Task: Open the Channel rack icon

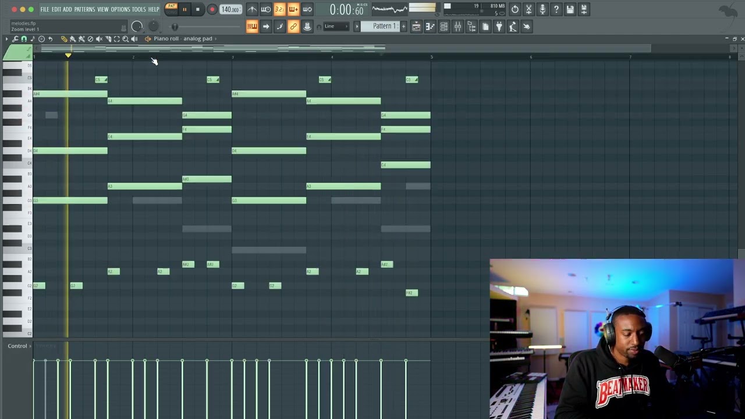Action: 444,26
